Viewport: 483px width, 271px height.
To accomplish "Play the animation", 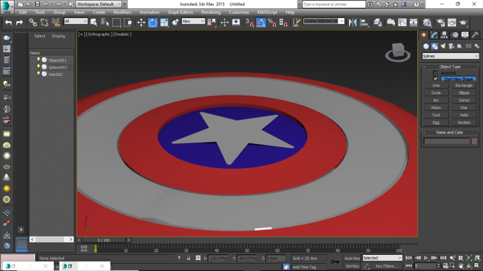I will [x=426, y=258].
